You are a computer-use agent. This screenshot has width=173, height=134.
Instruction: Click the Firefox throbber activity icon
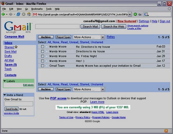[169, 9]
